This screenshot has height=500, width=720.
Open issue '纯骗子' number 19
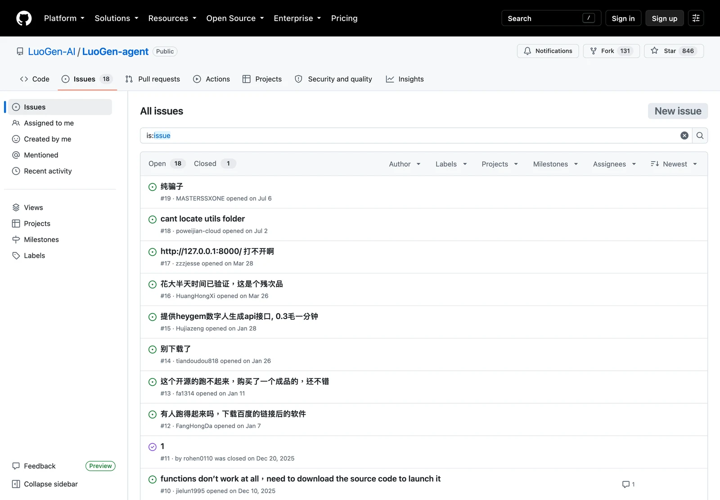click(x=172, y=186)
